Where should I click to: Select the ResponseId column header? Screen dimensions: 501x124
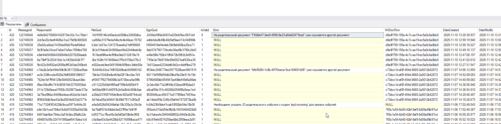[x=44, y=30]
